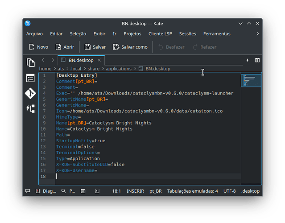Click Salvar como to save as
Image resolution: width=285 pixels, height=223 pixels.
(x=130, y=47)
